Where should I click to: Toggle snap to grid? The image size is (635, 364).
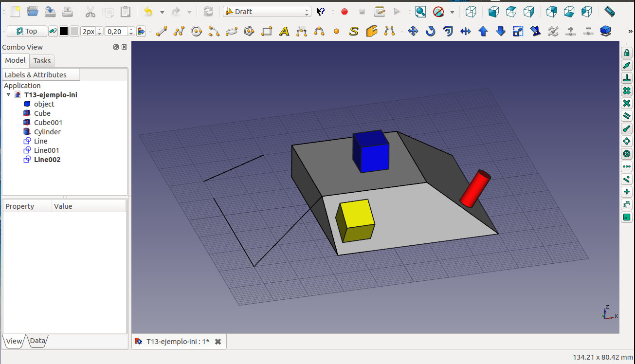tap(627, 91)
